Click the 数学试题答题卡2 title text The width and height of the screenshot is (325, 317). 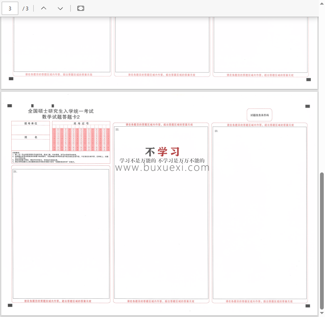61,117
